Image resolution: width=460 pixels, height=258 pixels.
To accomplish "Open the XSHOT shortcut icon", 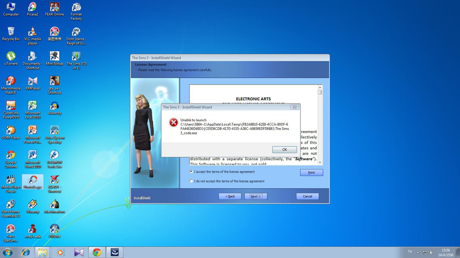I will coord(54,184).
